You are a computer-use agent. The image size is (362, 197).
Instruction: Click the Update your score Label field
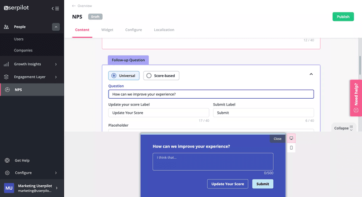[x=159, y=113]
